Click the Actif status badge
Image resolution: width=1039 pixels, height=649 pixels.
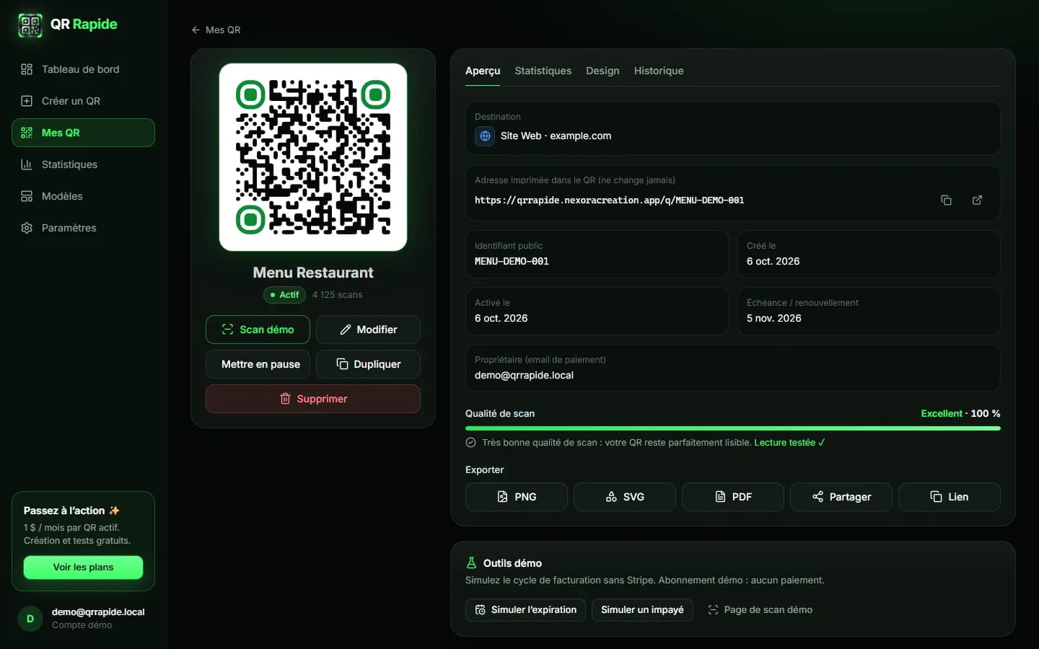point(284,295)
